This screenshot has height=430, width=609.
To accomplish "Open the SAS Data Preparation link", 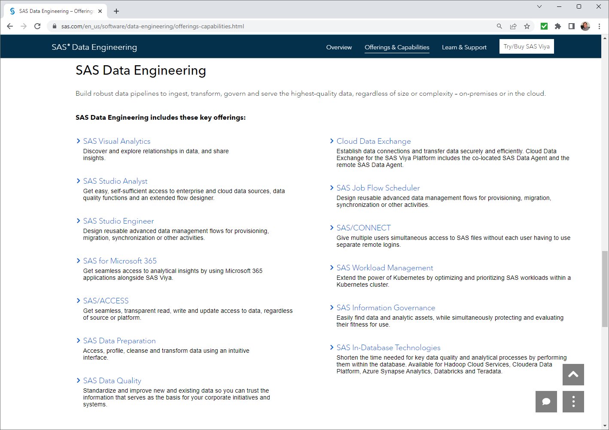I will pos(119,341).
